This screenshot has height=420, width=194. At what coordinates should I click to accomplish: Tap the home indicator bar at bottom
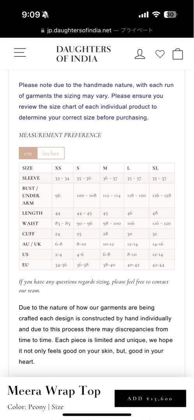coord(97,415)
